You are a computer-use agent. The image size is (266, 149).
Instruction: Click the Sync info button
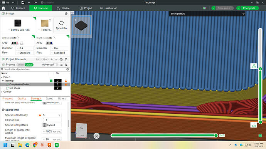61,25
